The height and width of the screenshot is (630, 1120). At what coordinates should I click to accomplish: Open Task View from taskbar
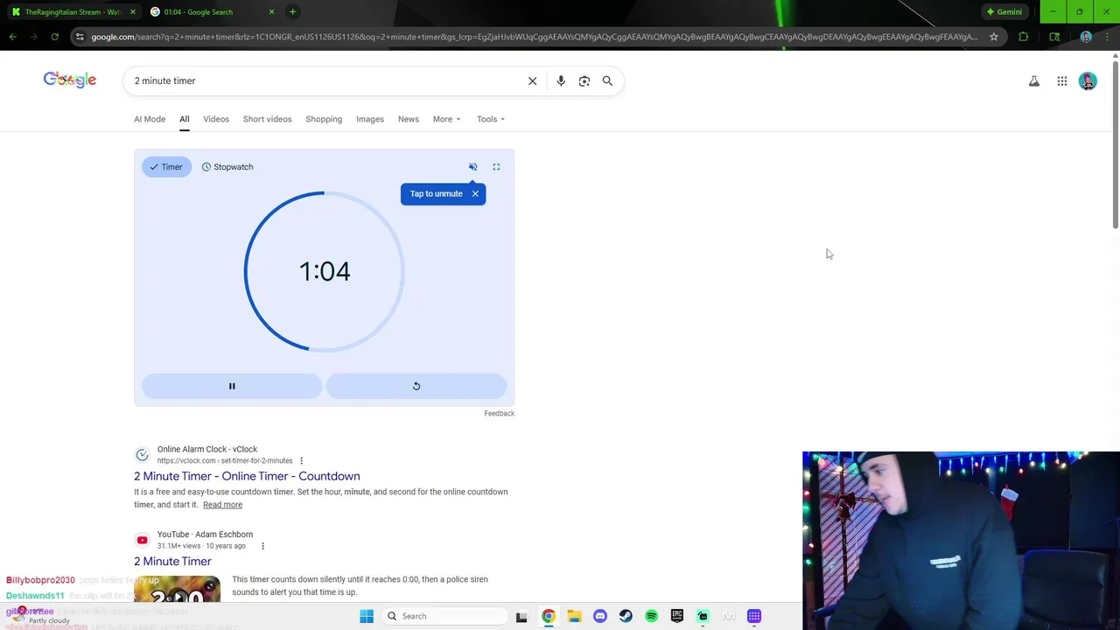[521, 616]
